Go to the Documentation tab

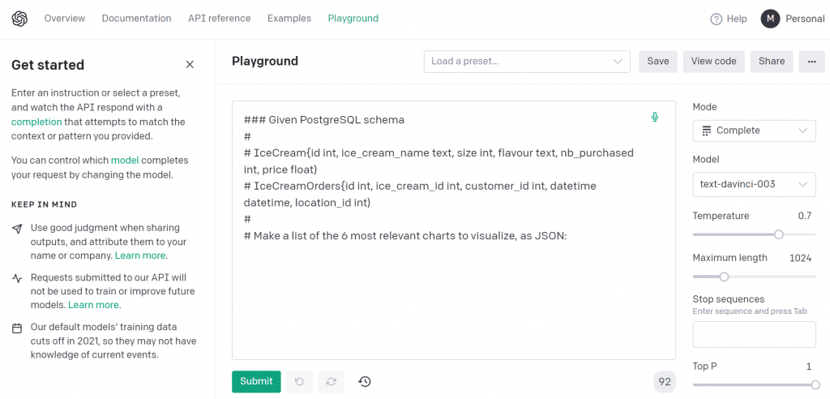(136, 19)
